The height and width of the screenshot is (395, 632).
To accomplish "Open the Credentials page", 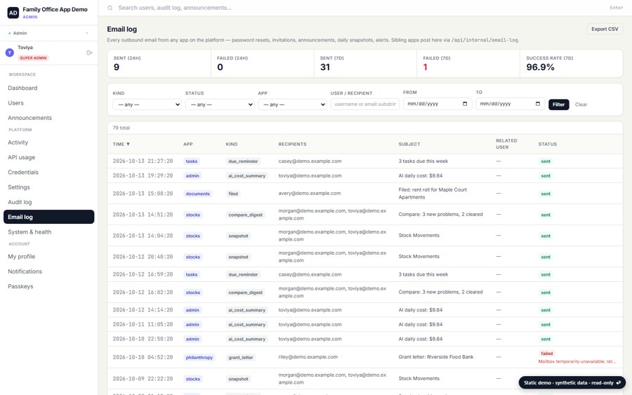I will click(x=48, y=172).
